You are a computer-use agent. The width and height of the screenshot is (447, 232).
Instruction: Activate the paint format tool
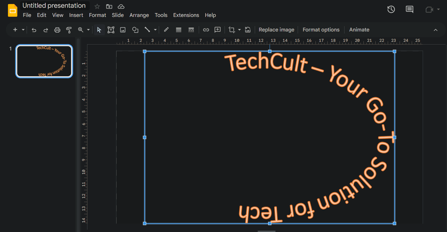(69, 30)
